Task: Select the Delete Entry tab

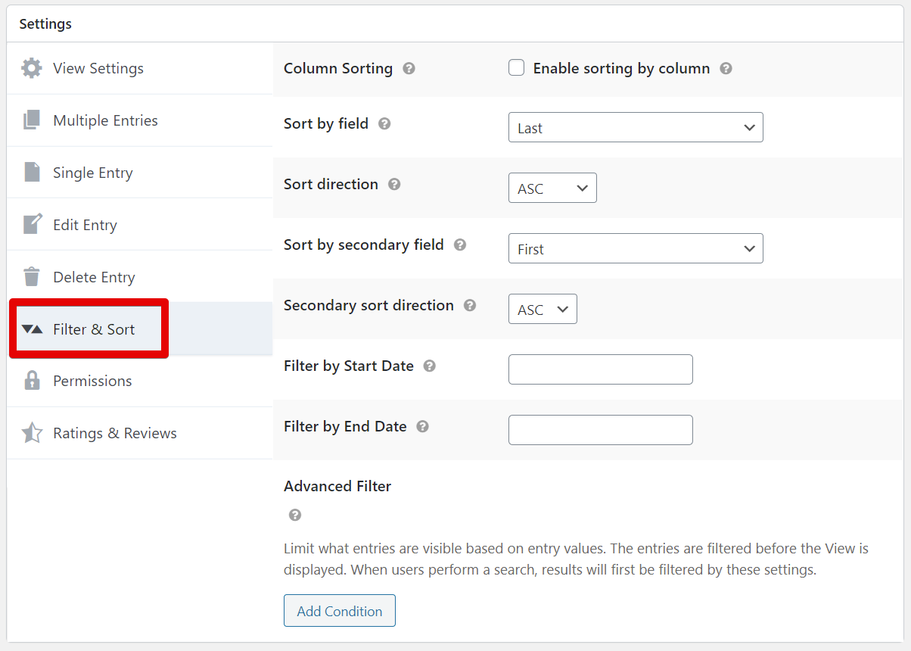Action: coord(140,277)
